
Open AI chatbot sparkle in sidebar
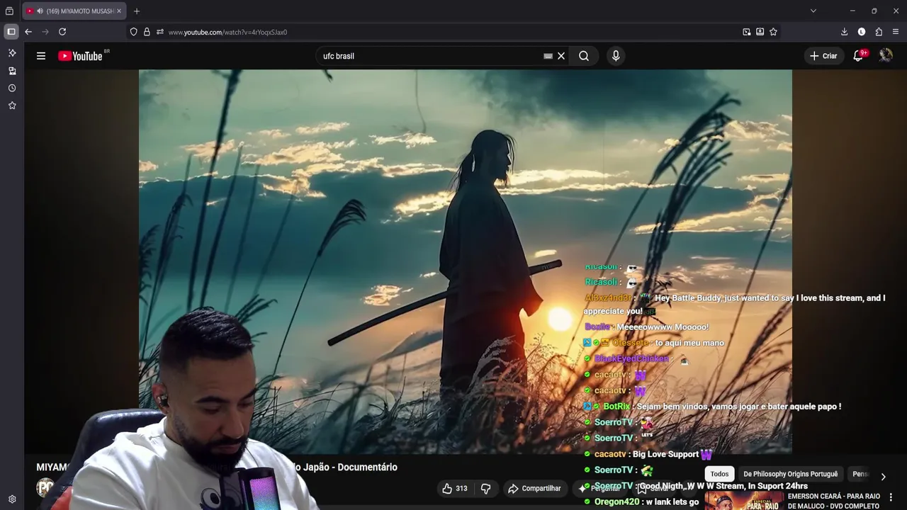point(12,53)
